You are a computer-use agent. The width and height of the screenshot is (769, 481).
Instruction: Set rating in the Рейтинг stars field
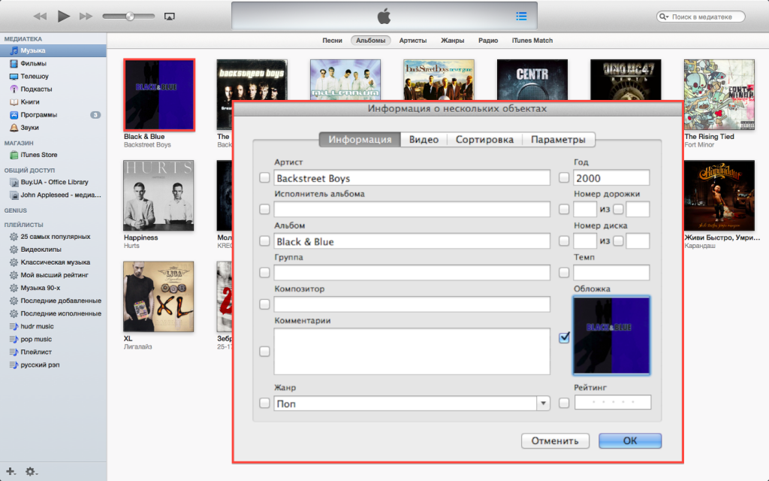pyautogui.click(x=613, y=403)
